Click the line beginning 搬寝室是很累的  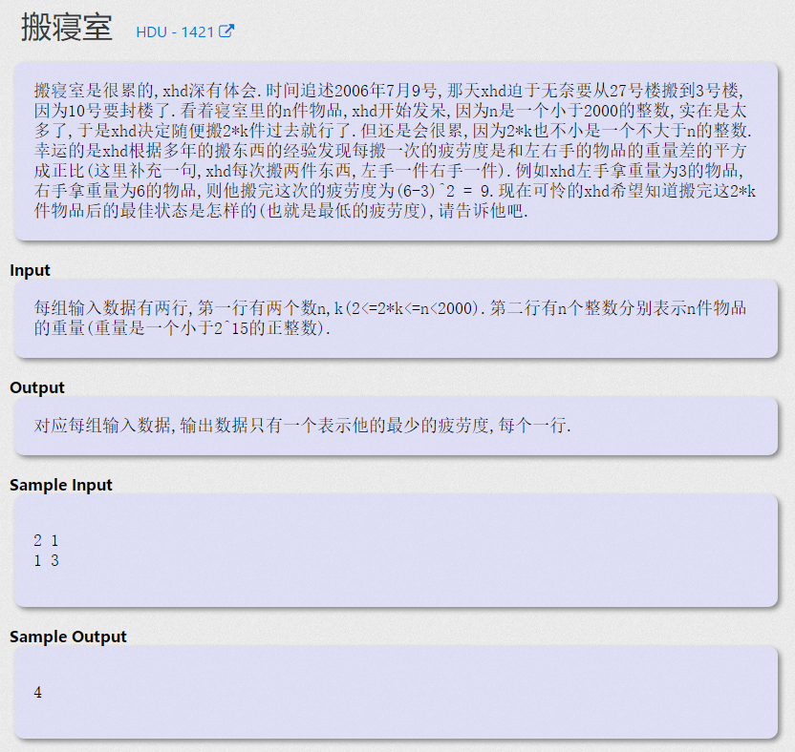click(389, 91)
